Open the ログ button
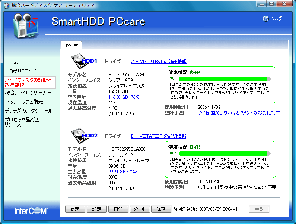Screen dimensions: 296x224 (x=118, y=209)
